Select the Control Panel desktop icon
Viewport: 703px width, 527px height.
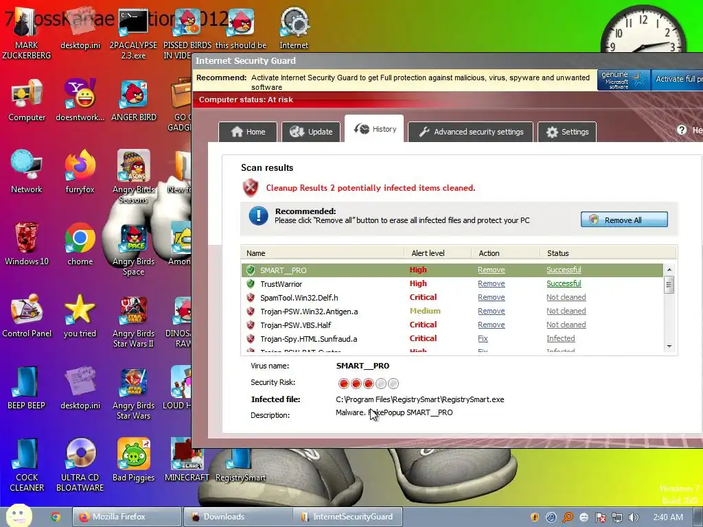click(27, 316)
